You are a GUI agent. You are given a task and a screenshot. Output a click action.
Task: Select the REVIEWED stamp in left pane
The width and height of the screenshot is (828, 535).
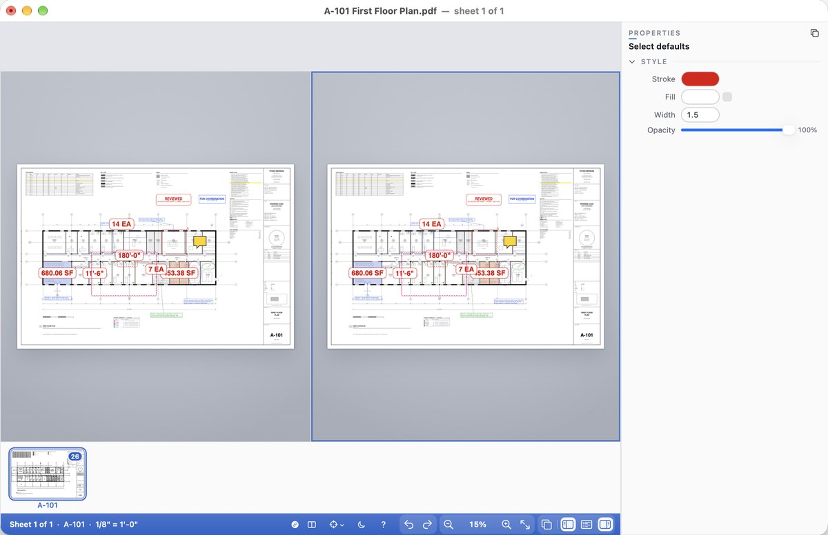(x=173, y=199)
